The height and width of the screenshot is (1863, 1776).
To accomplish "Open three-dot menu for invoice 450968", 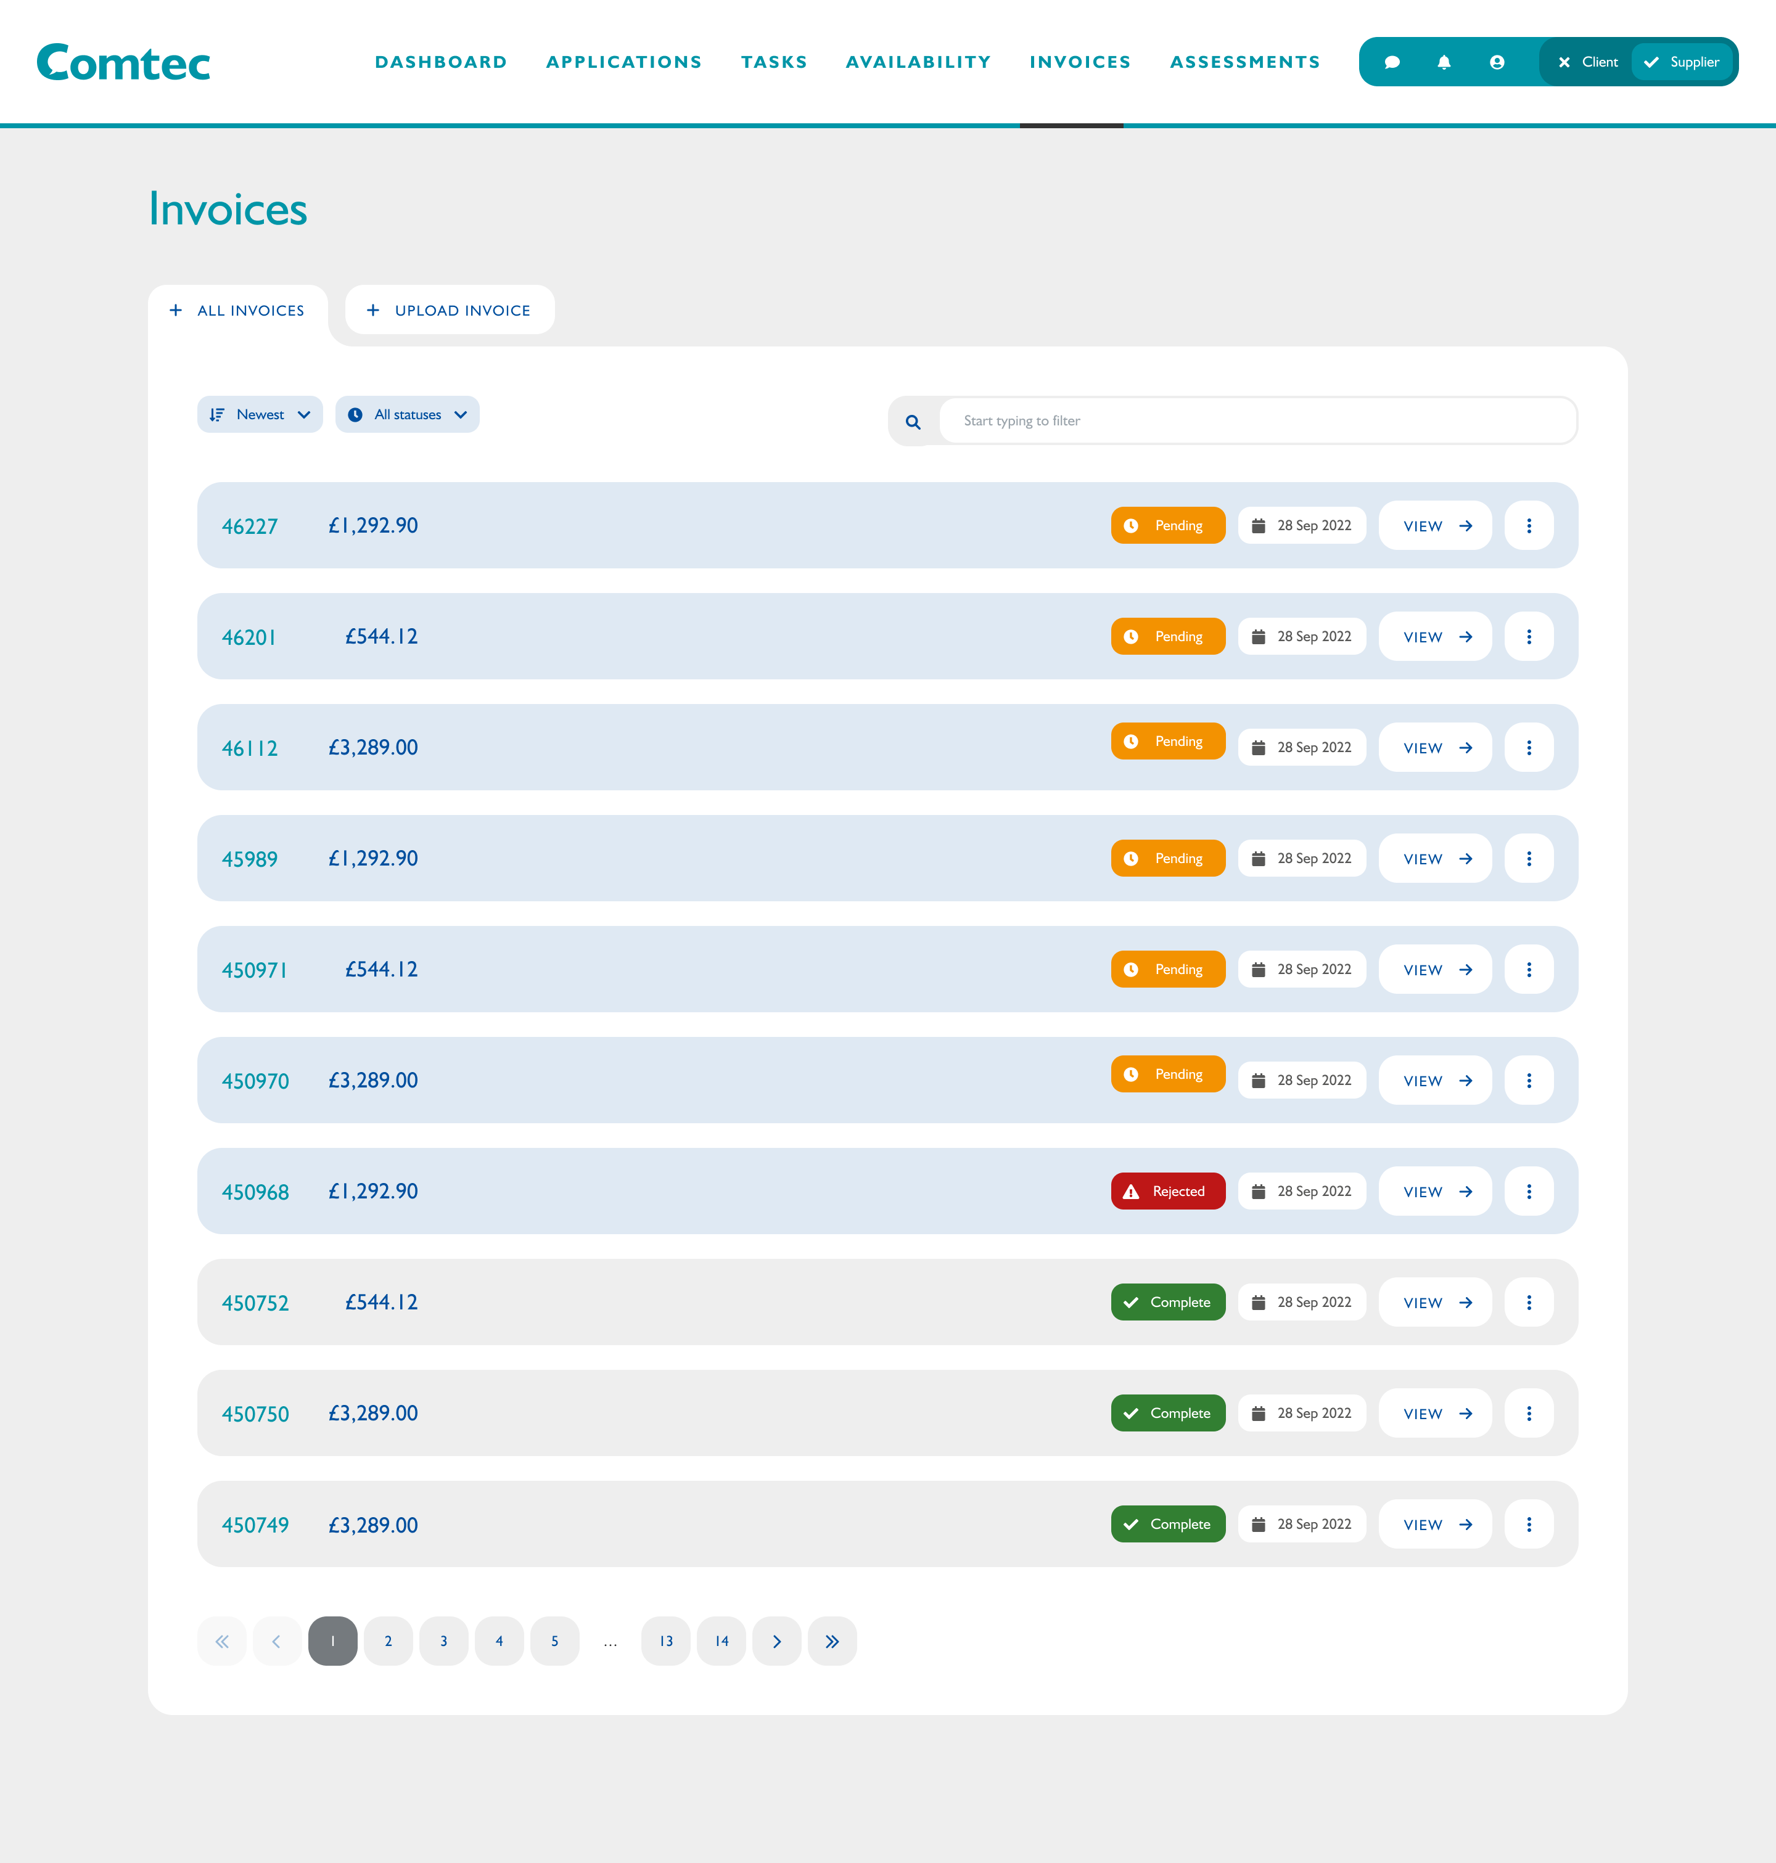I will point(1528,1191).
